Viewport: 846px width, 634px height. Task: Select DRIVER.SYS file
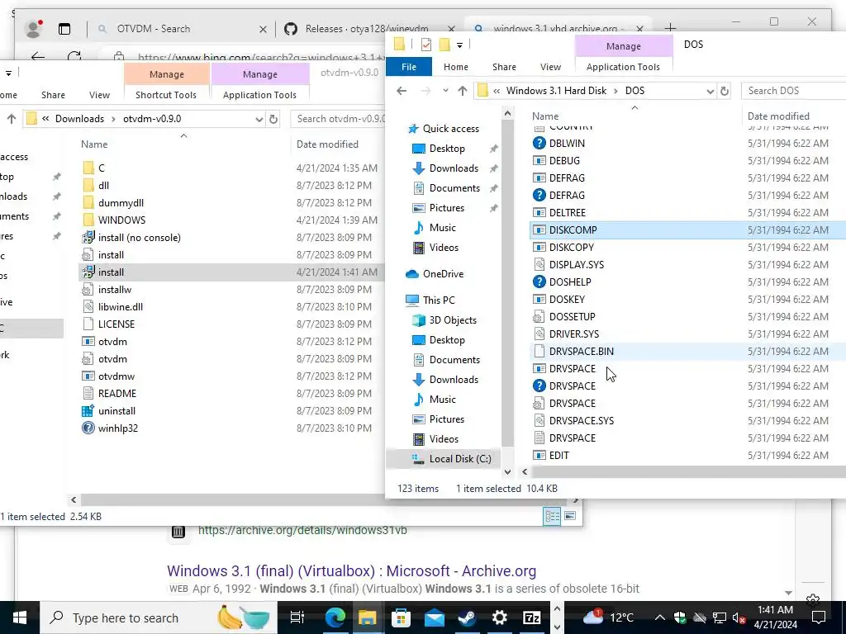point(573,334)
